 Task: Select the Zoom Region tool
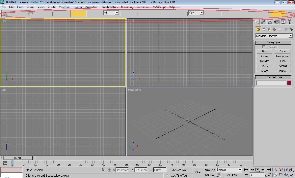pos(275,175)
